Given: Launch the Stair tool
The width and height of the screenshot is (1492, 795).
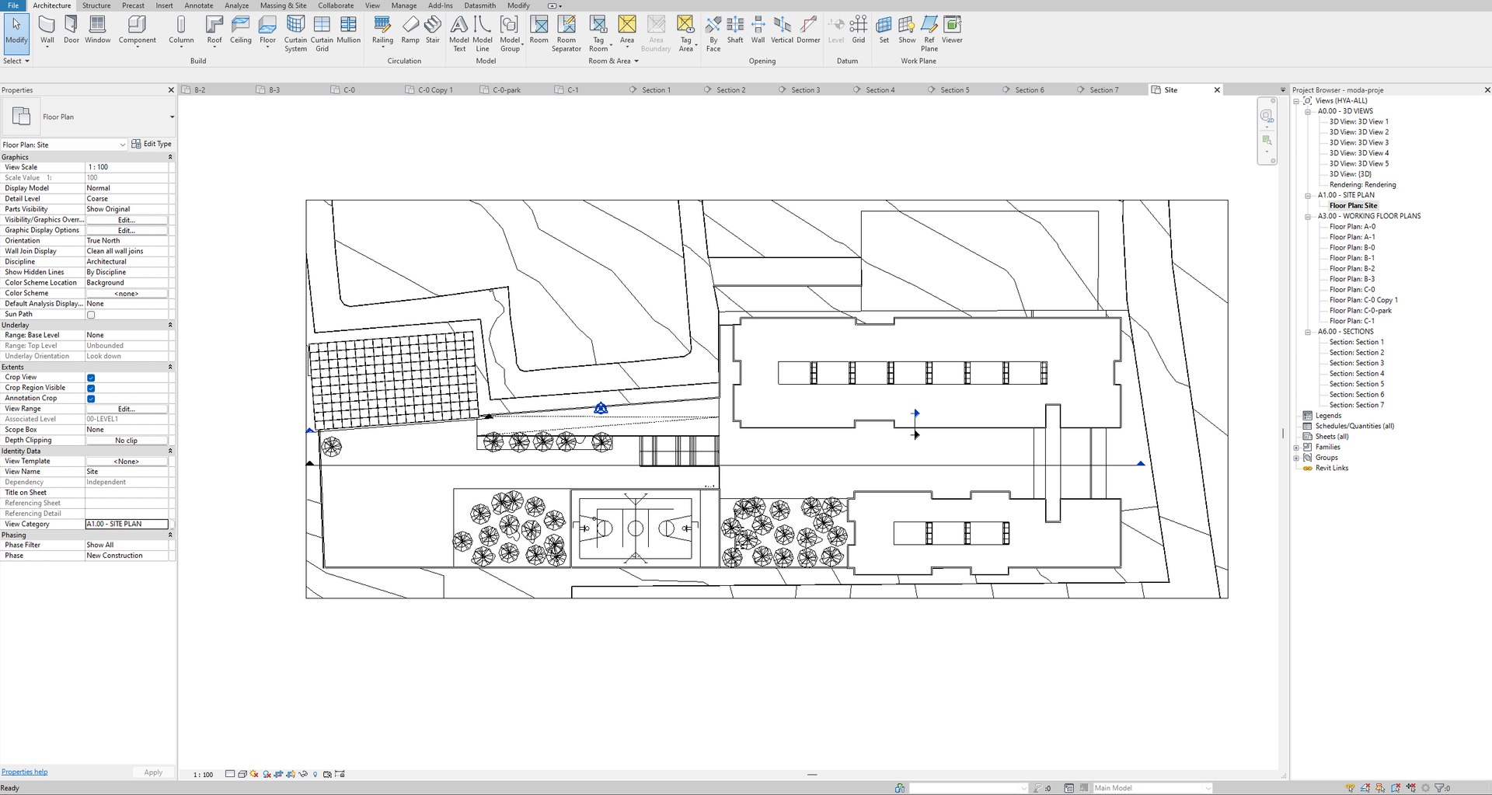Looking at the screenshot, I should [x=433, y=30].
